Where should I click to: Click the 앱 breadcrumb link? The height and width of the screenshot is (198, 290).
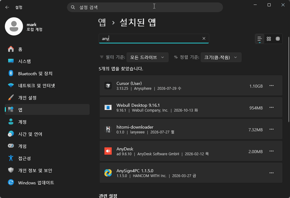(102, 22)
